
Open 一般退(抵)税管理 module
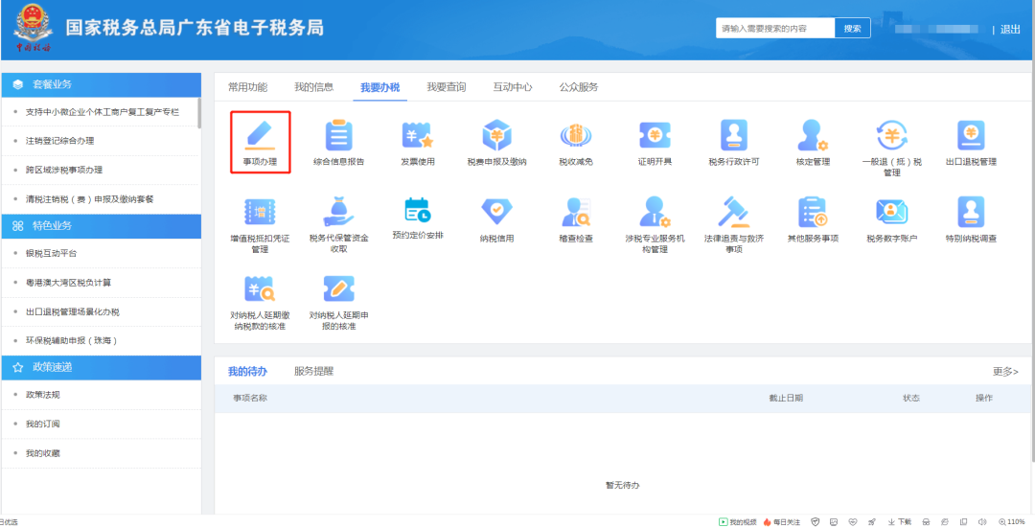pyautogui.click(x=892, y=149)
